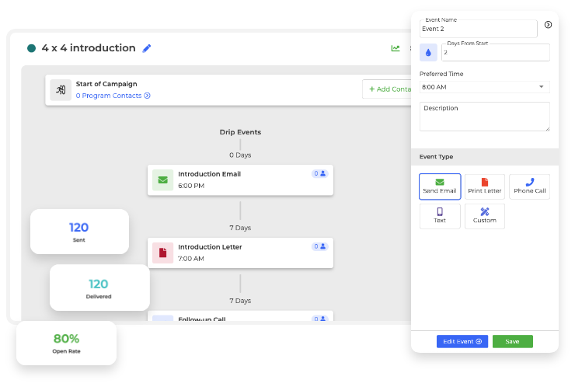Click the Introduction Letter document icon

click(x=163, y=253)
